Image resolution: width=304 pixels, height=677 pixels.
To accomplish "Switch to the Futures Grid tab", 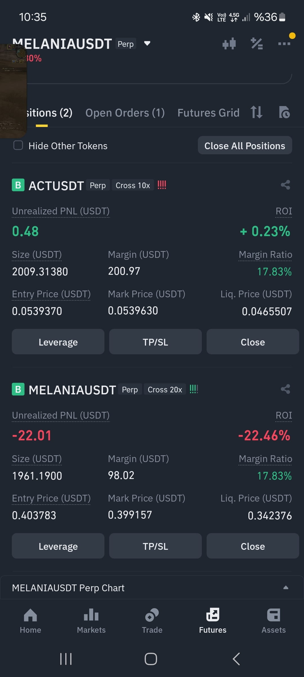I will (x=208, y=113).
